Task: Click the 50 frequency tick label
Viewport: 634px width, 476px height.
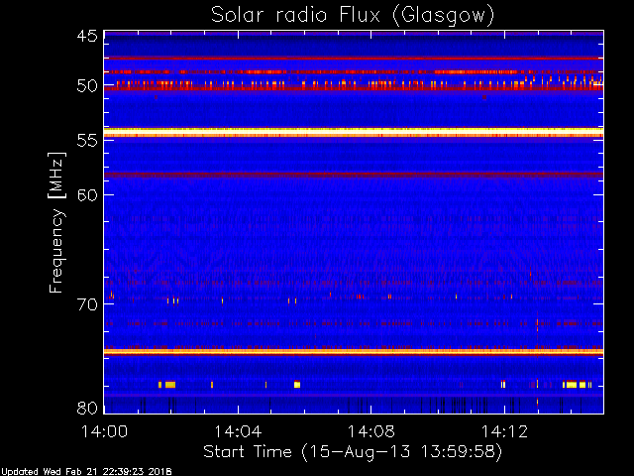Action: coord(87,86)
